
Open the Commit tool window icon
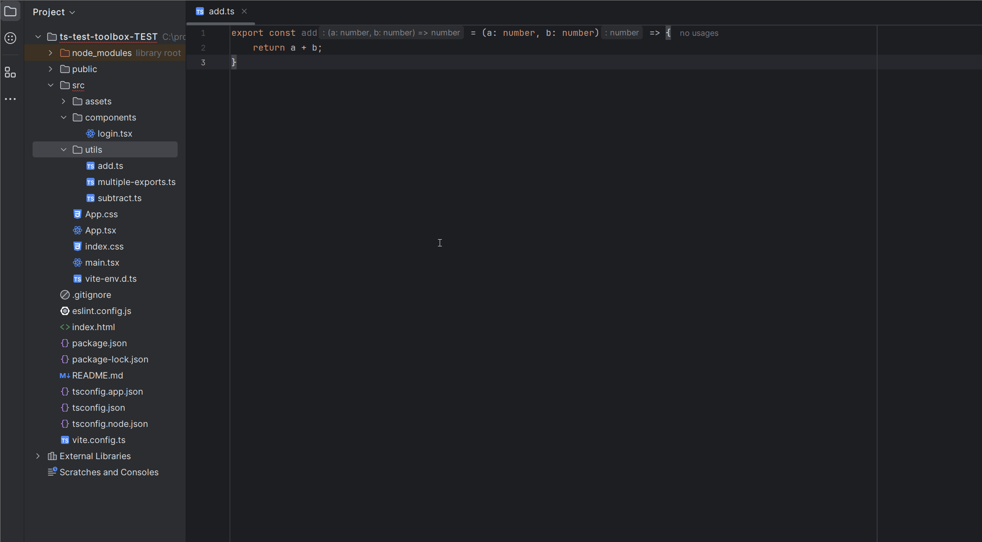click(x=10, y=38)
